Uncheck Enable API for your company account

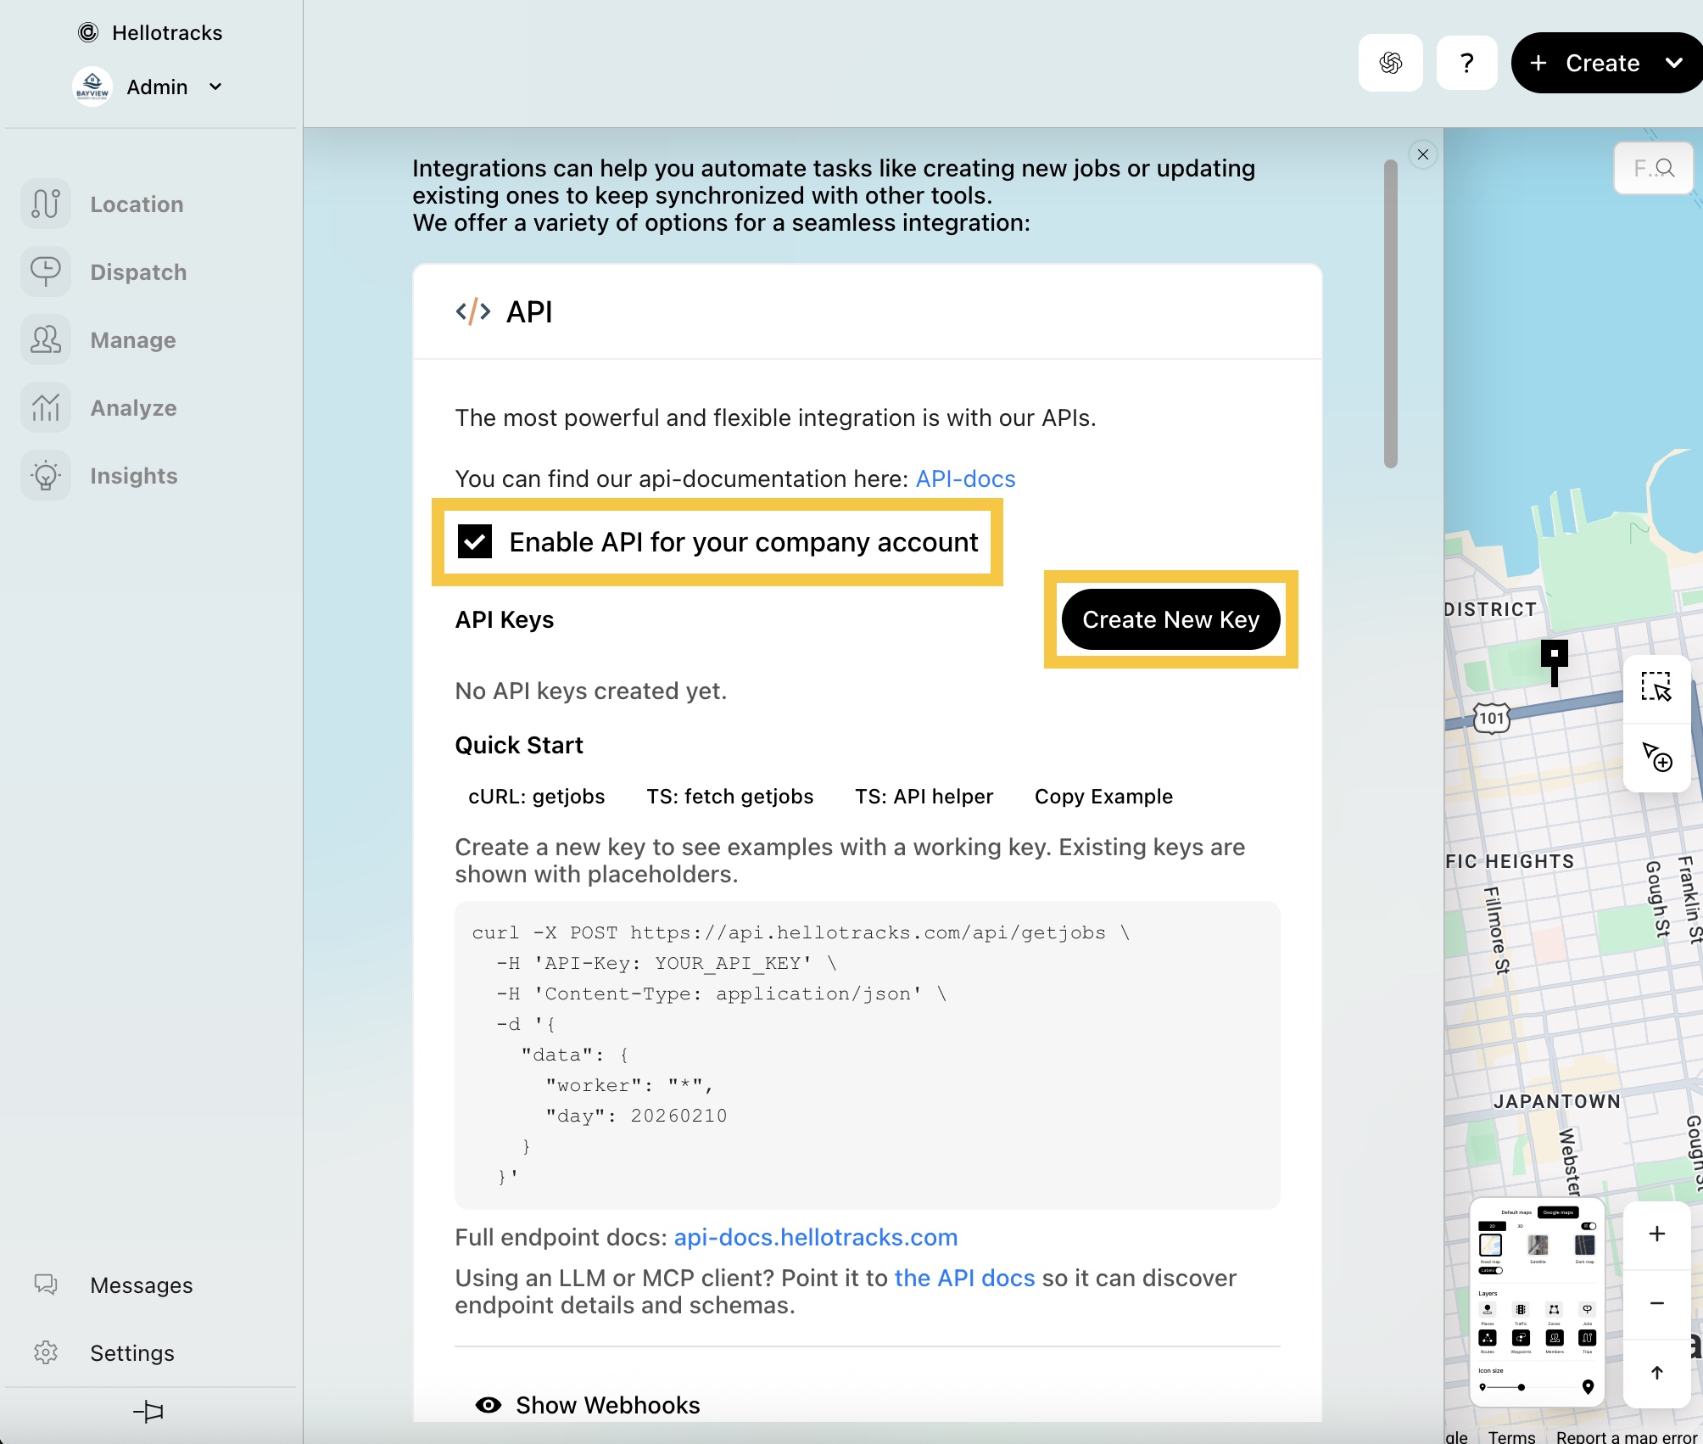point(475,541)
